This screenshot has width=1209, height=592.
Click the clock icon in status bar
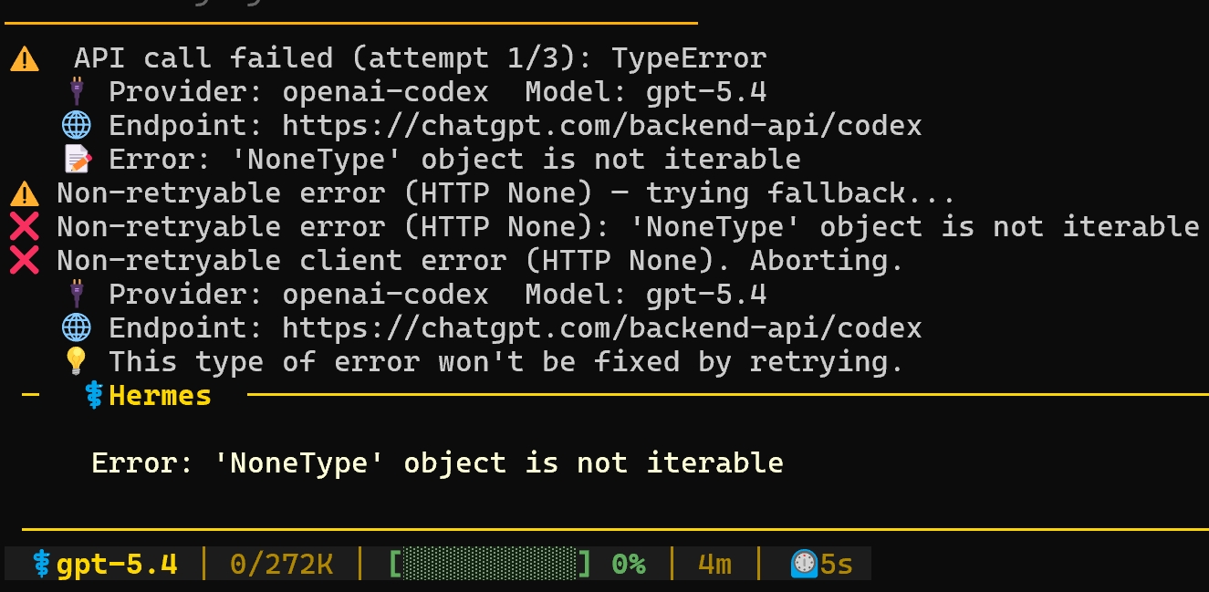(803, 565)
